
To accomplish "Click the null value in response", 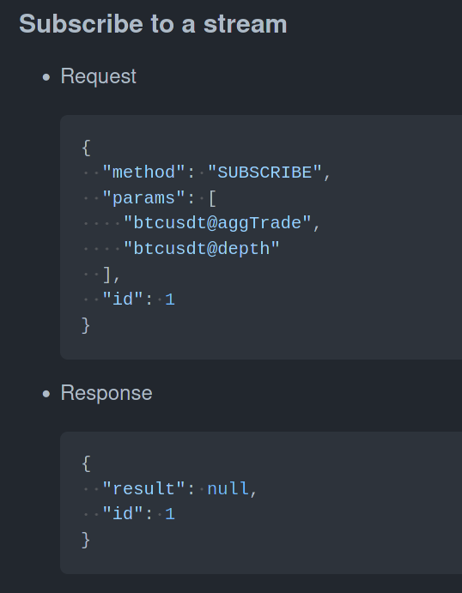I will coord(228,488).
